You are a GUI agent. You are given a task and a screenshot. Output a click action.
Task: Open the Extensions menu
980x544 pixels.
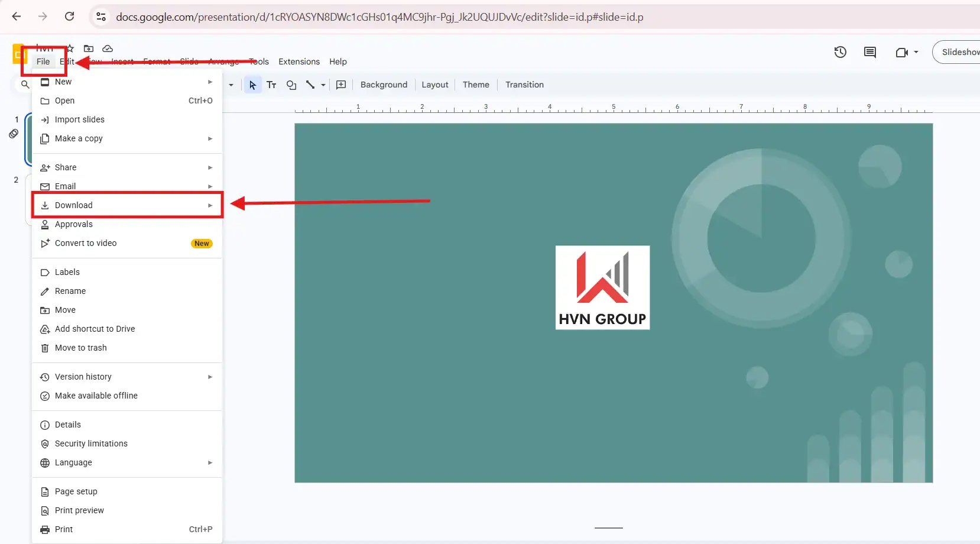pyautogui.click(x=298, y=61)
